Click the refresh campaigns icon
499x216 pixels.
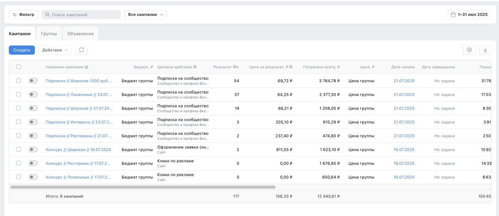point(82,50)
